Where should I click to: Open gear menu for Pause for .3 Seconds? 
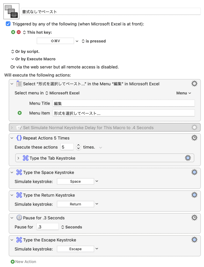(x=194, y=218)
